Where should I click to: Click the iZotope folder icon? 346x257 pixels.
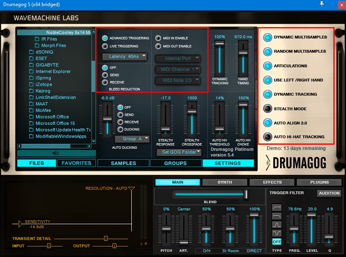pyautogui.click(x=31, y=84)
